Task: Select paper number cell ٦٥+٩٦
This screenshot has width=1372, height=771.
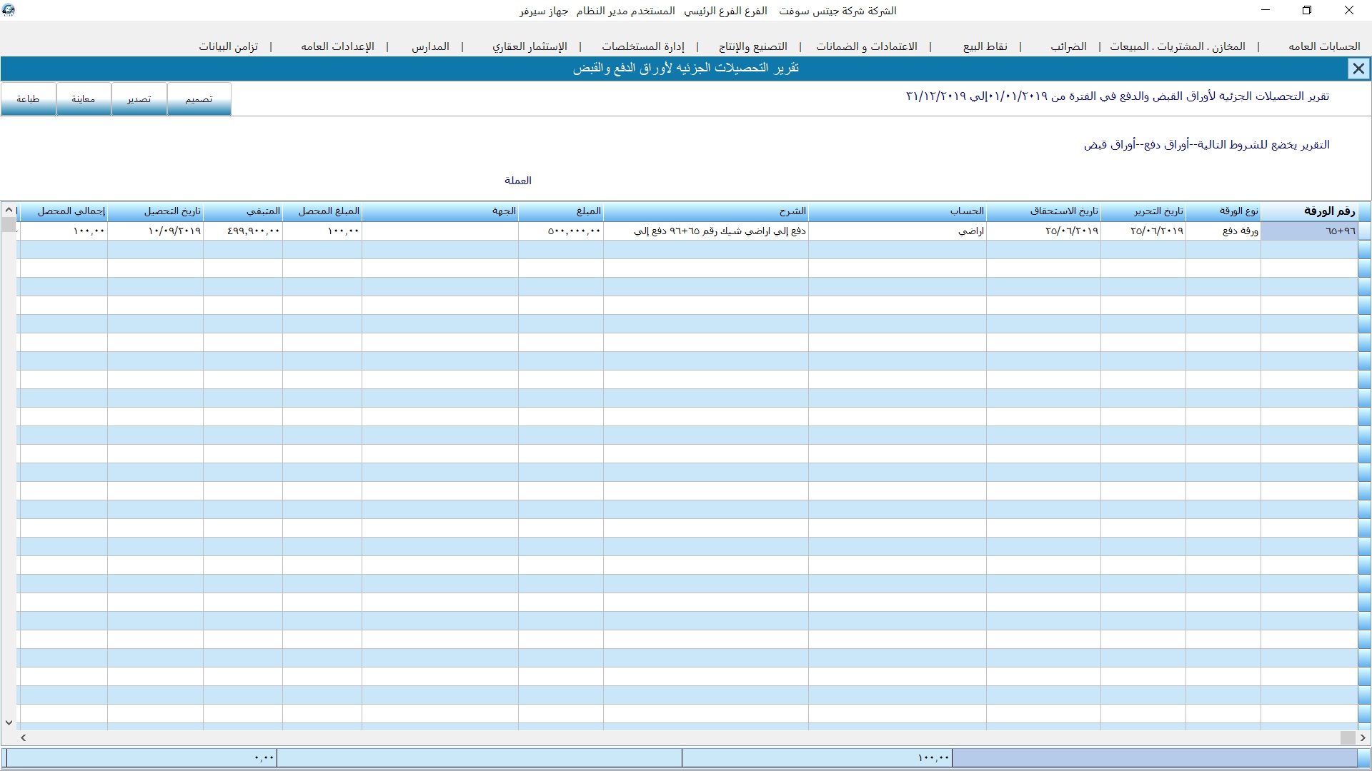Action: [1308, 231]
